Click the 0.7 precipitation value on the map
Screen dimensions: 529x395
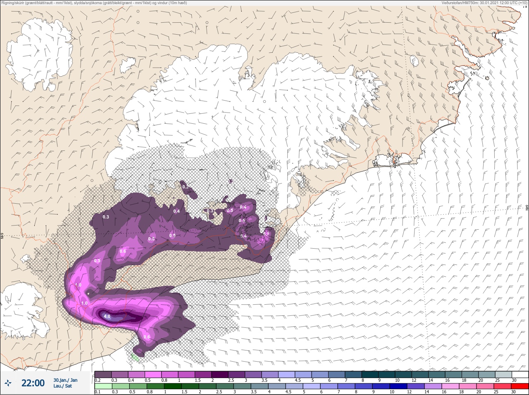point(267,233)
